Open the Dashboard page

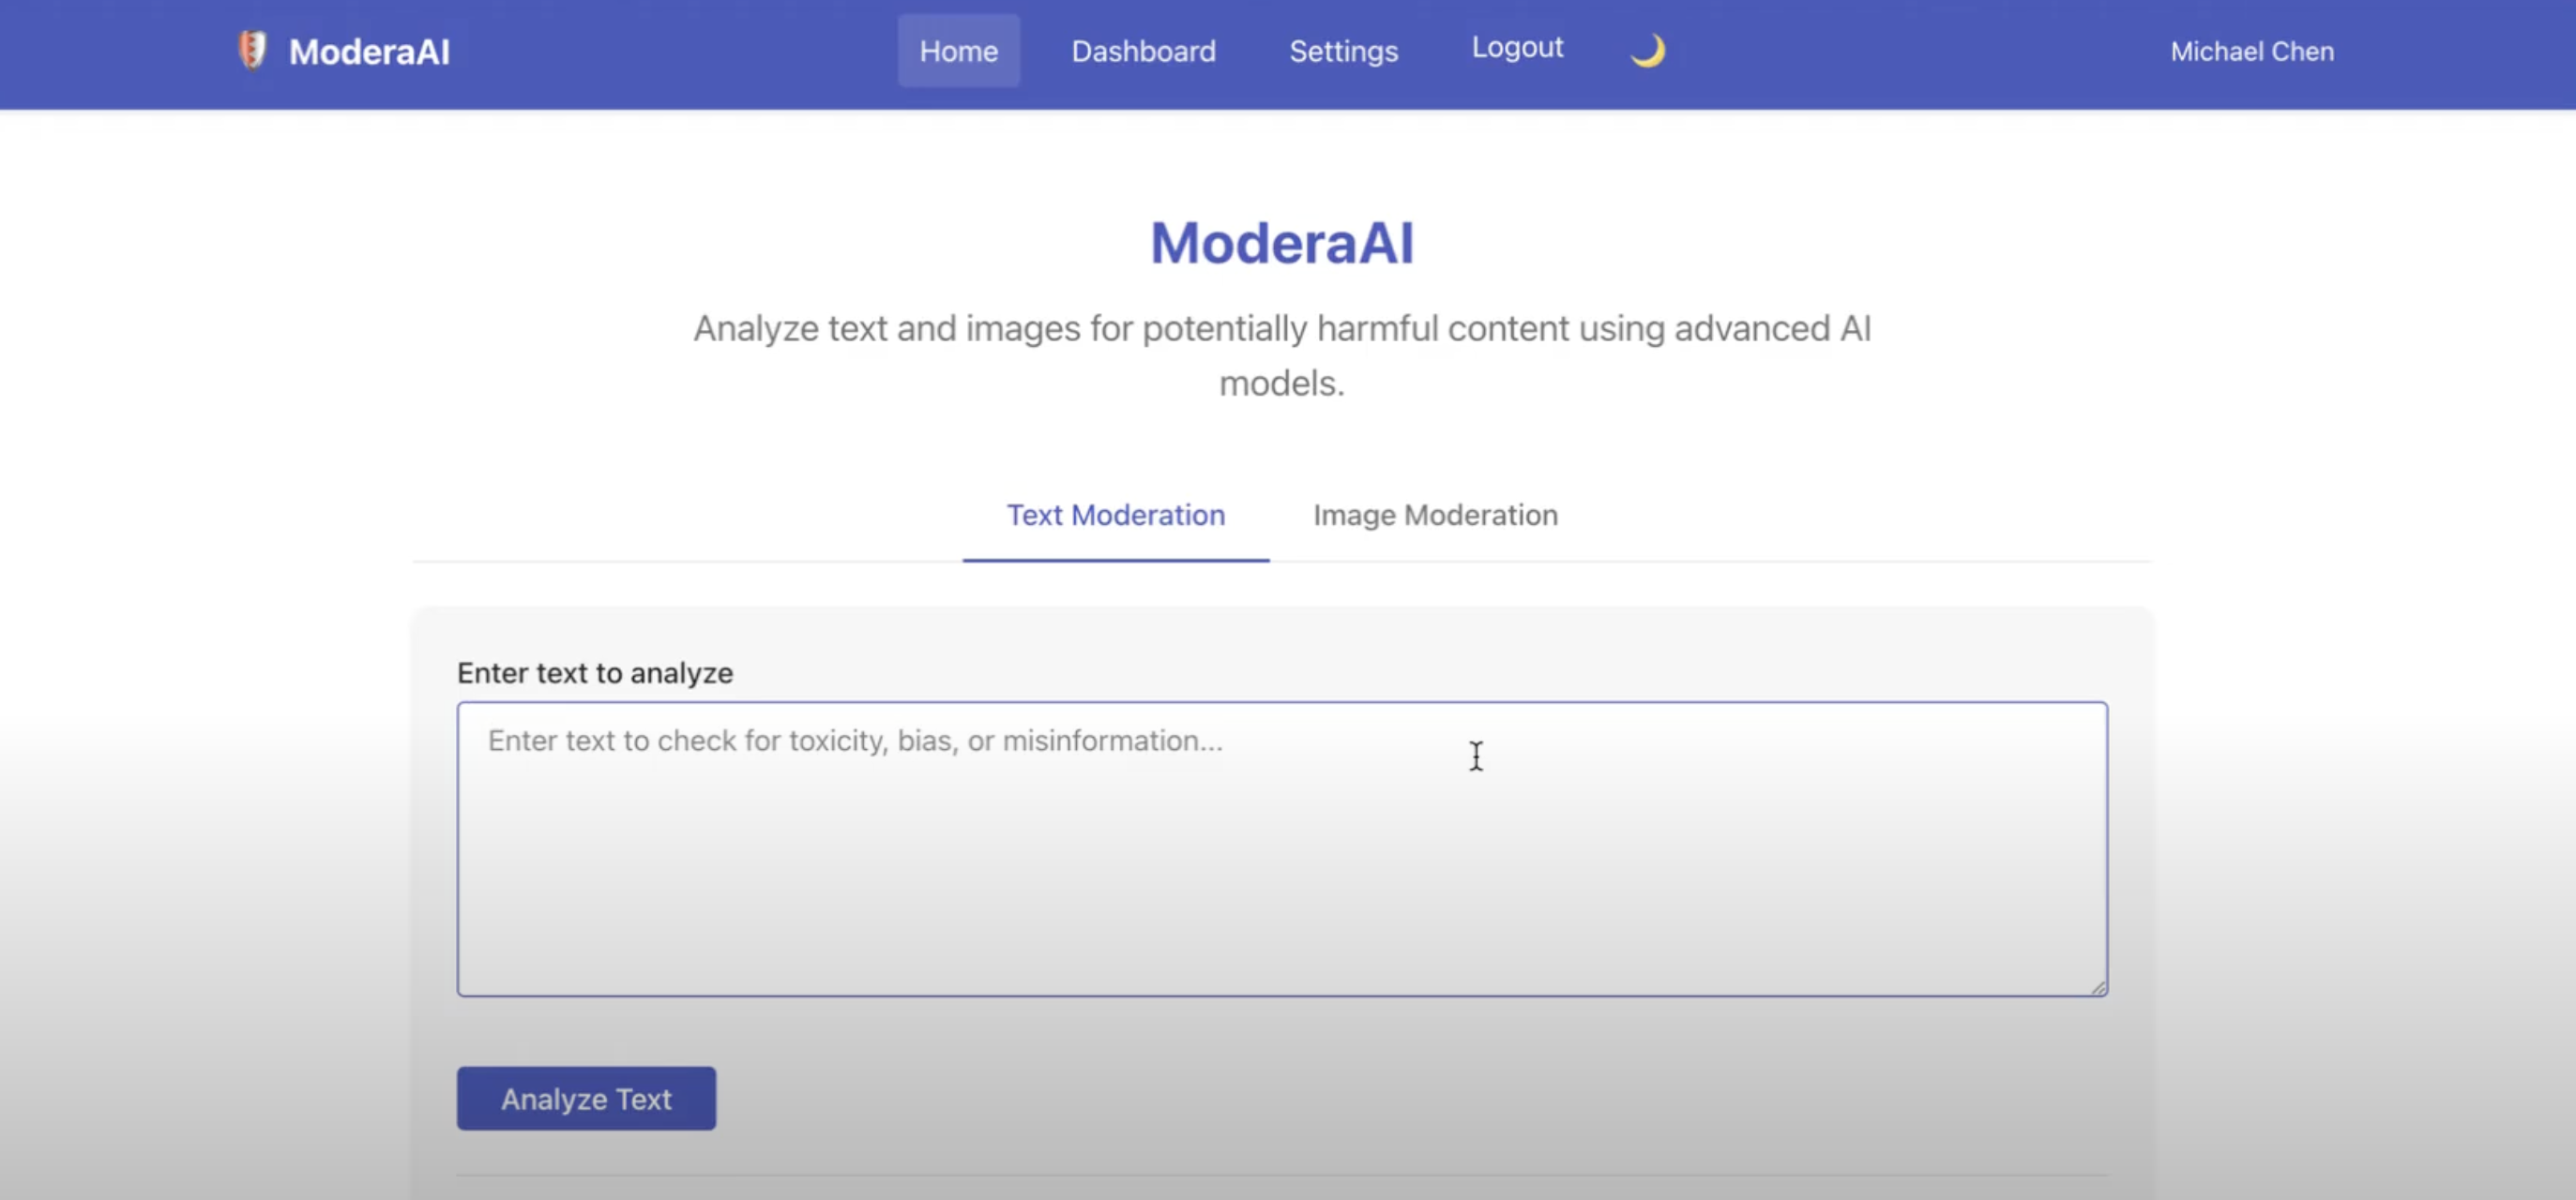pos(1143,50)
